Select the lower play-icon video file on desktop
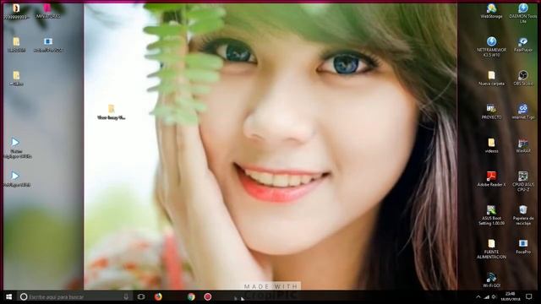The height and width of the screenshot is (304, 541). 16,180
